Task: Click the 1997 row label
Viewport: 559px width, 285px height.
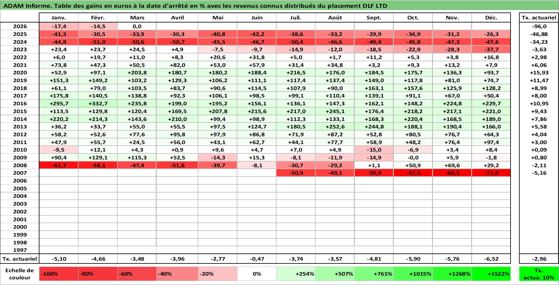Action: coord(20,250)
